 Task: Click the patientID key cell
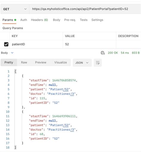(x=36, y=44)
